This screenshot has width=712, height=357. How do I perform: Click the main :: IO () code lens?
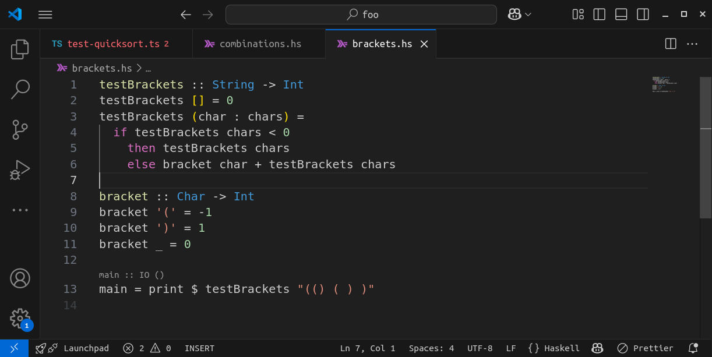pos(131,275)
